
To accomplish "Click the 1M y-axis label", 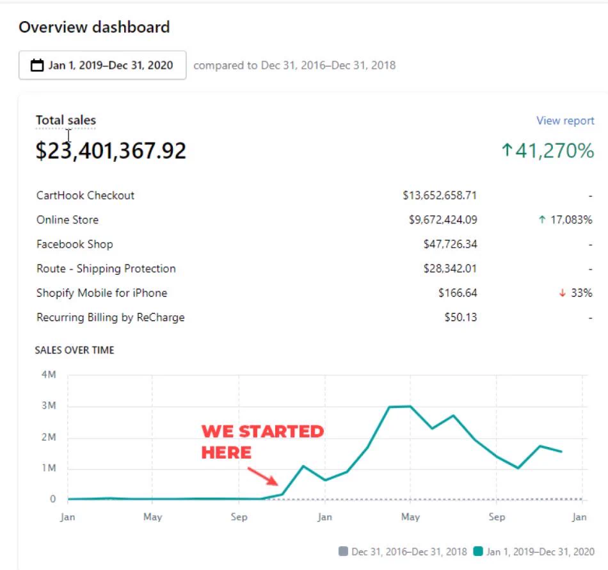I will pyautogui.click(x=49, y=468).
